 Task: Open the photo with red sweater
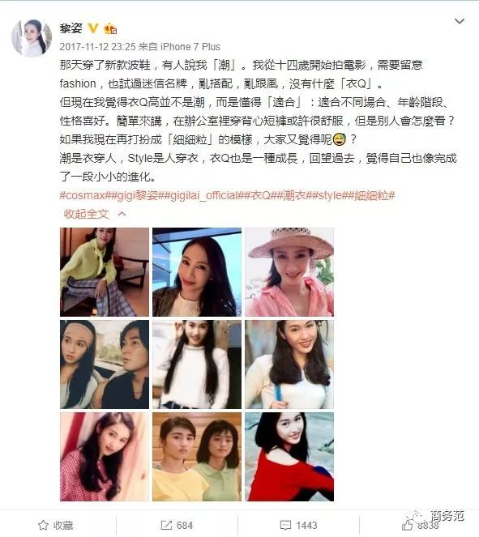tap(289, 457)
